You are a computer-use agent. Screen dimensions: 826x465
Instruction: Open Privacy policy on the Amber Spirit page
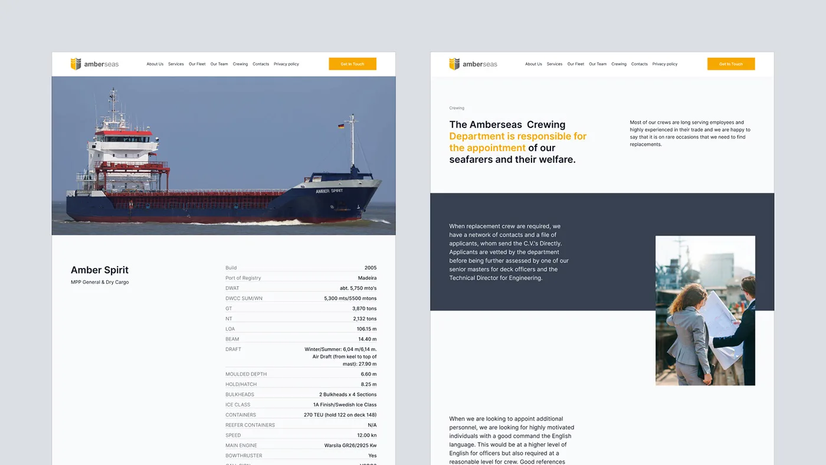pos(286,64)
